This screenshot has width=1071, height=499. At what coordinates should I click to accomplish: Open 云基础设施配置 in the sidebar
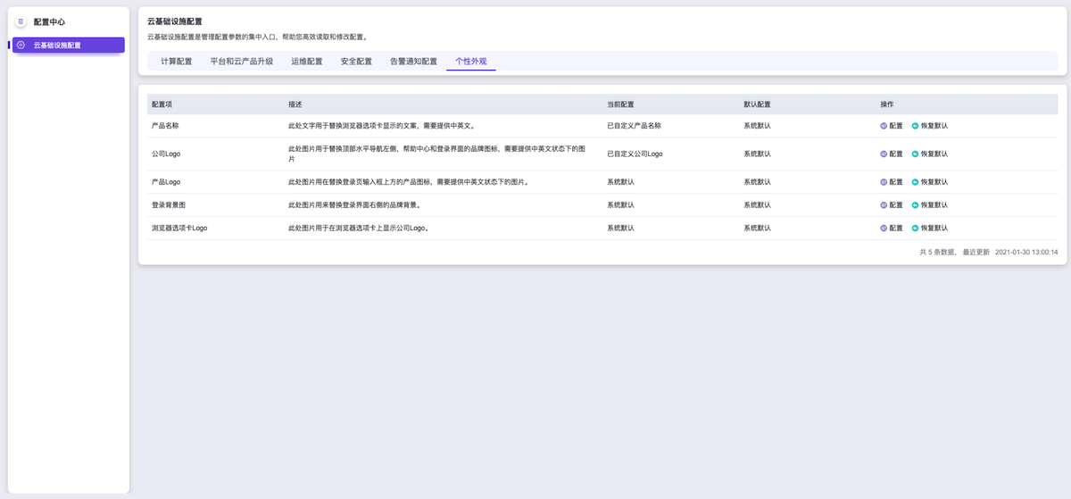(57, 45)
